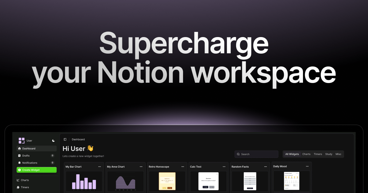
Task: Switch to the Study filter tab
Action: (329, 154)
